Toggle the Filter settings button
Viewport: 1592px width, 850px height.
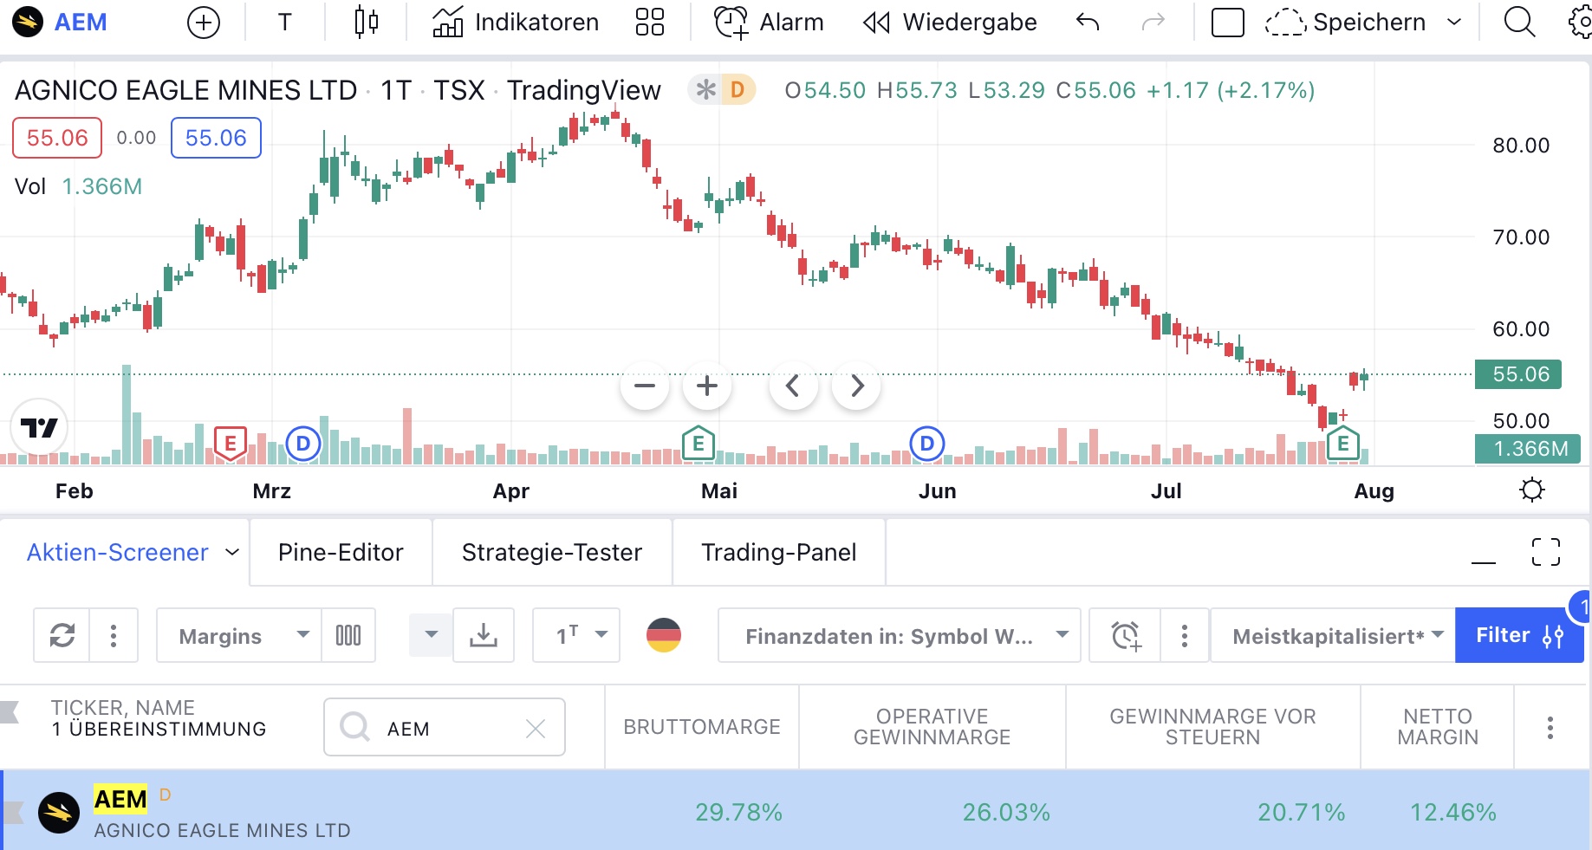[x=1518, y=636]
